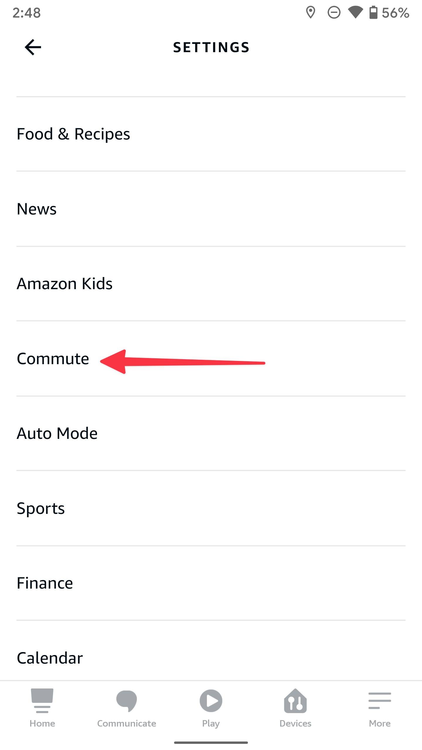The height and width of the screenshot is (750, 422).
Task: Open the Commute settings entry
Action: coord(53,359)
